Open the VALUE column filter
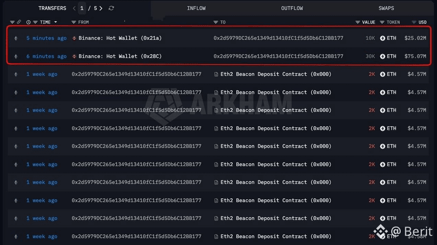437x245 pixels. pos(357,22)
